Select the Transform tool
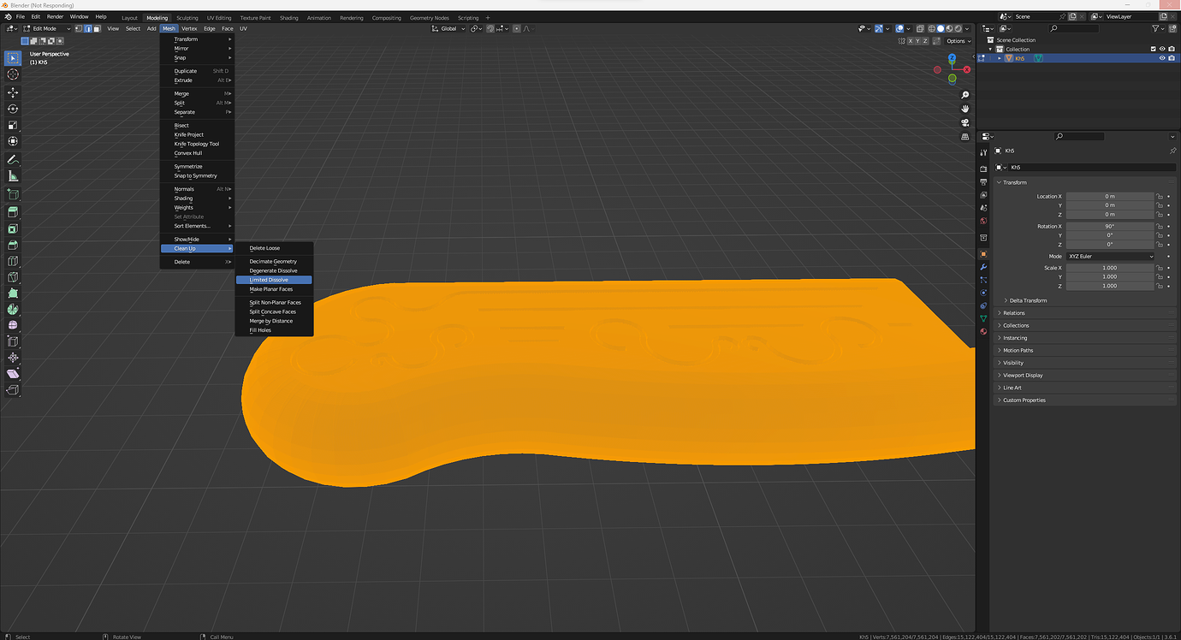Screen dimensions: 1181x640 click(13, 141)
